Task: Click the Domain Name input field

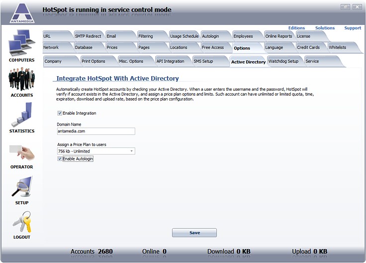Action: pos(96,131)
